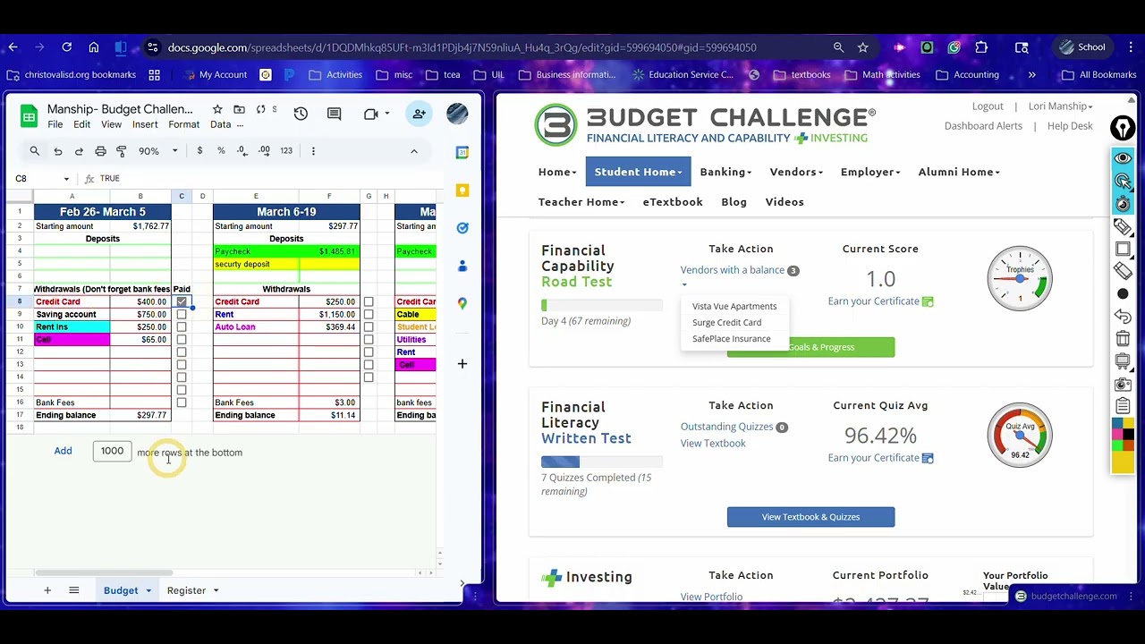Expand the Register sheet tab menu arrow

tap(216, 590)
